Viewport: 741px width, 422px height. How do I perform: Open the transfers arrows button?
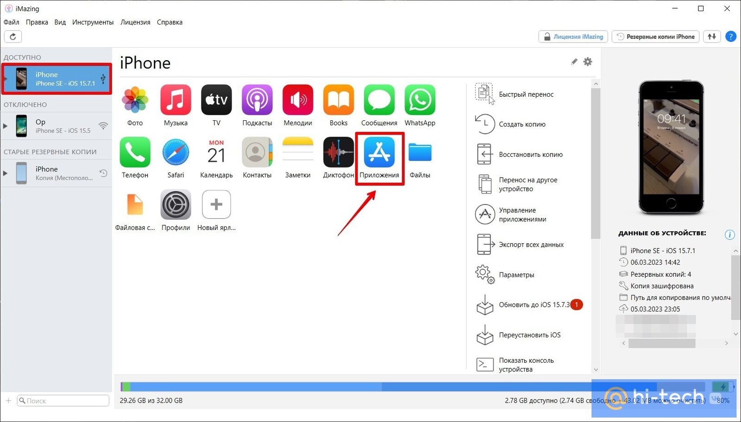[x=712, y=37]
